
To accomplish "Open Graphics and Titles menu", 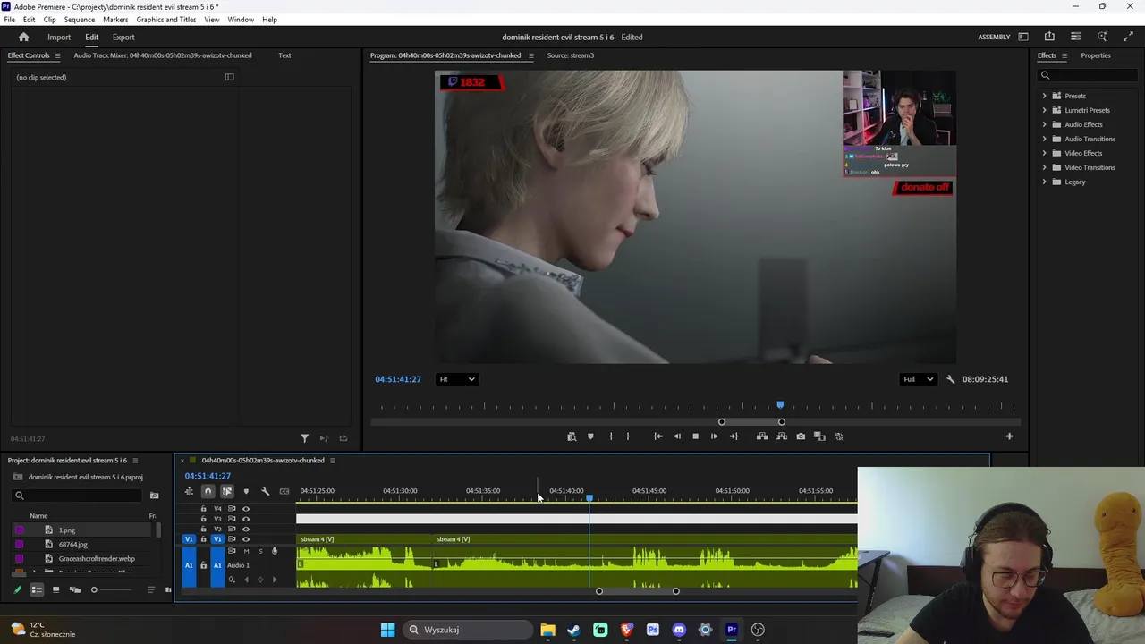I will coord(166,19).
